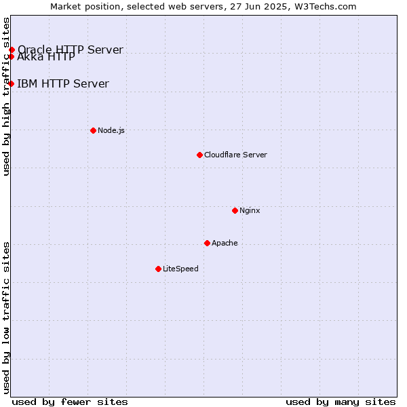407x407 pixels.
Task: Click the 'Nginx' label text
Action: click(x=250, y=210)
